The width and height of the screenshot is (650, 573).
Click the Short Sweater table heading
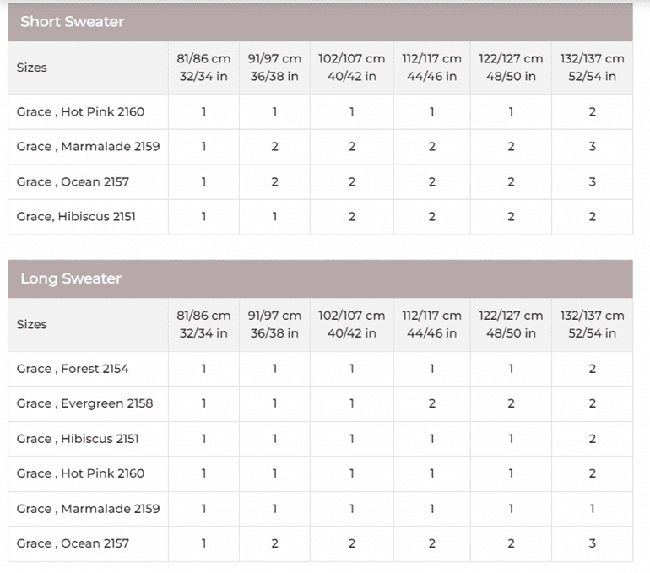[72, 22]
